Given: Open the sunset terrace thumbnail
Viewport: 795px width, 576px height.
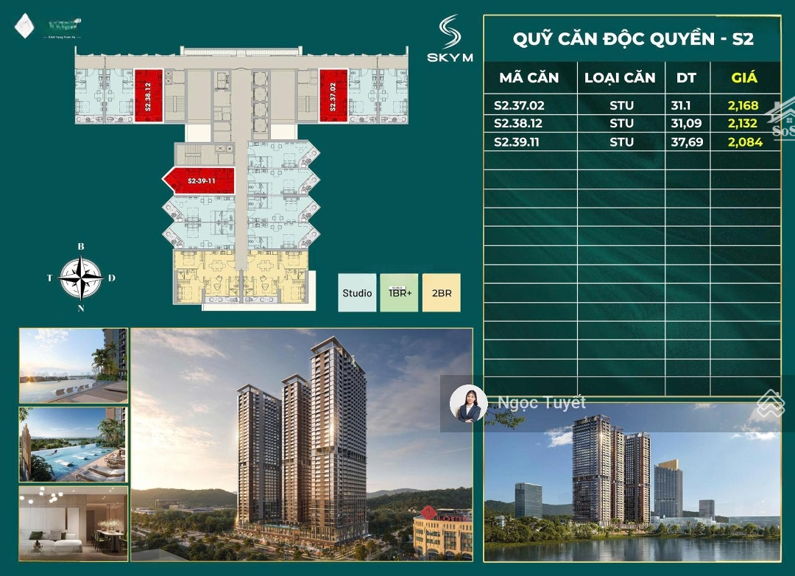Looking at the screenshot, I should point(73,365).
